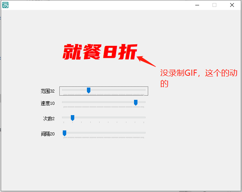Click the 范围 slider thumb
Screen dimensions: 242x192
click(x=88, y=90)
